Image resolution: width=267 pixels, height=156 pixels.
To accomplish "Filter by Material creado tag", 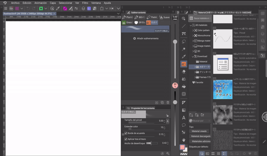I will click(199, 131).
